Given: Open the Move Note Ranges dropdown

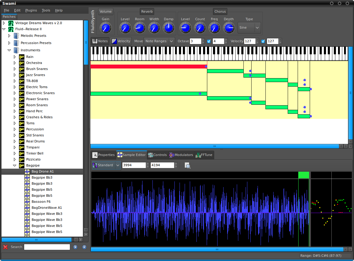Looking at the screenshot, I should tap(159, 41).
